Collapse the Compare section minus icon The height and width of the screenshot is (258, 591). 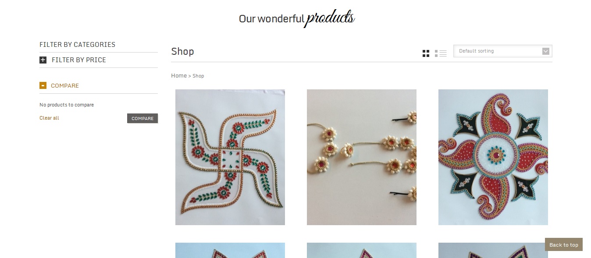pyautogui.click(x=43, y=85)
